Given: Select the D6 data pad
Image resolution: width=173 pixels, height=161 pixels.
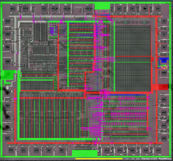Looking at the screenshot, I should (132, 8).
